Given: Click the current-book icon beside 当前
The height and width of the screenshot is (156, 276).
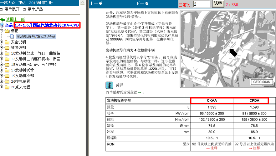Looking at the screenshot, I should [x=2, y=25].
